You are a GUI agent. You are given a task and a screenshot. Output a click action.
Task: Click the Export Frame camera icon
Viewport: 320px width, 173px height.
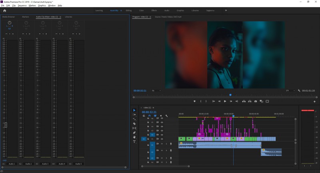[256, 101]
